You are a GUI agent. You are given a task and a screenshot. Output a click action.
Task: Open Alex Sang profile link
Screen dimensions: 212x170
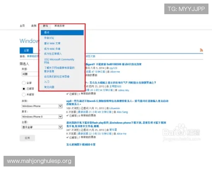(x=122, y=112)
